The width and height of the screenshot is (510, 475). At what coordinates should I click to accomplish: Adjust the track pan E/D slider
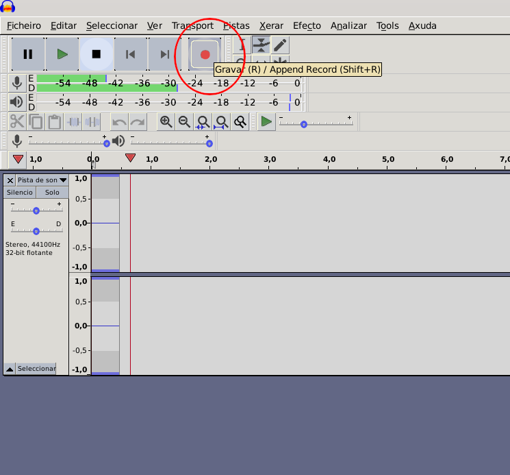tap(36, 230)
